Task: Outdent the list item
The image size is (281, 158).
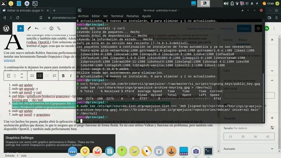Action: click(x=47, y=76)
